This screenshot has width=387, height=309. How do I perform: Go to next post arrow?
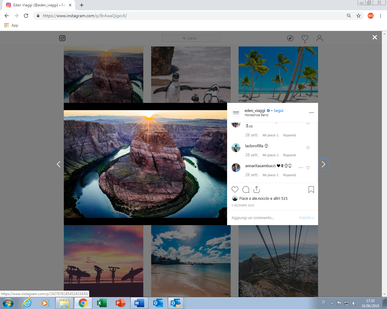pyautogui.click(x=324, y=164)
